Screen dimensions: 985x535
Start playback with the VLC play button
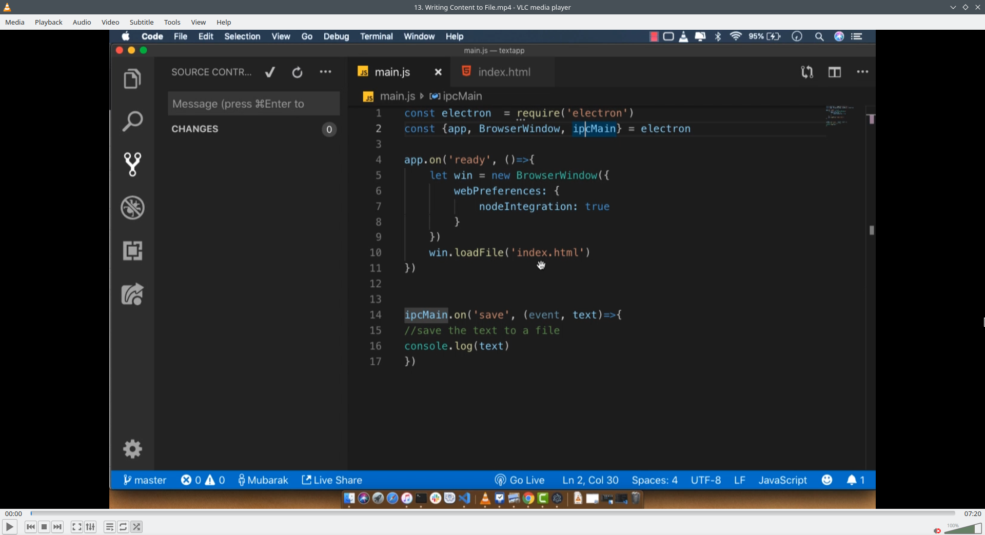pos(9,527)
